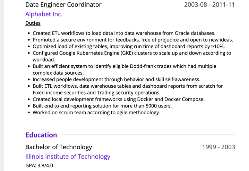Click the underlined Duties heading

[33, 23]
